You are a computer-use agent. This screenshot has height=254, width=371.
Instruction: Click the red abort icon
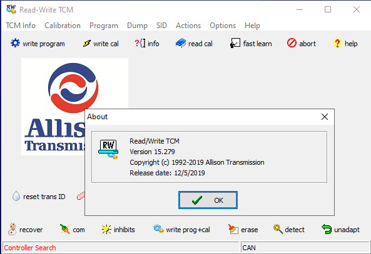coord(292,43)
